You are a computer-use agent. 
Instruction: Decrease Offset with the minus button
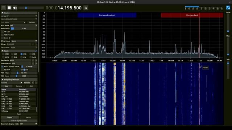[x=33, y=44]
